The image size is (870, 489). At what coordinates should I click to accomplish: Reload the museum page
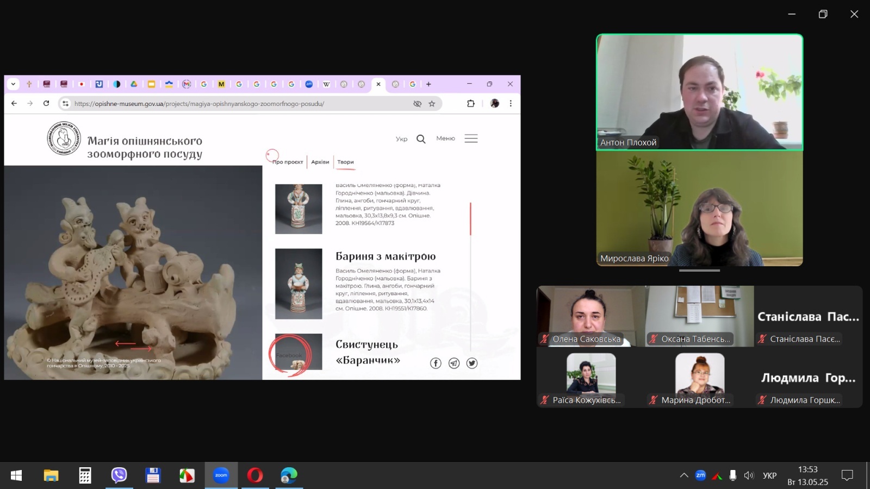[46, 103]
